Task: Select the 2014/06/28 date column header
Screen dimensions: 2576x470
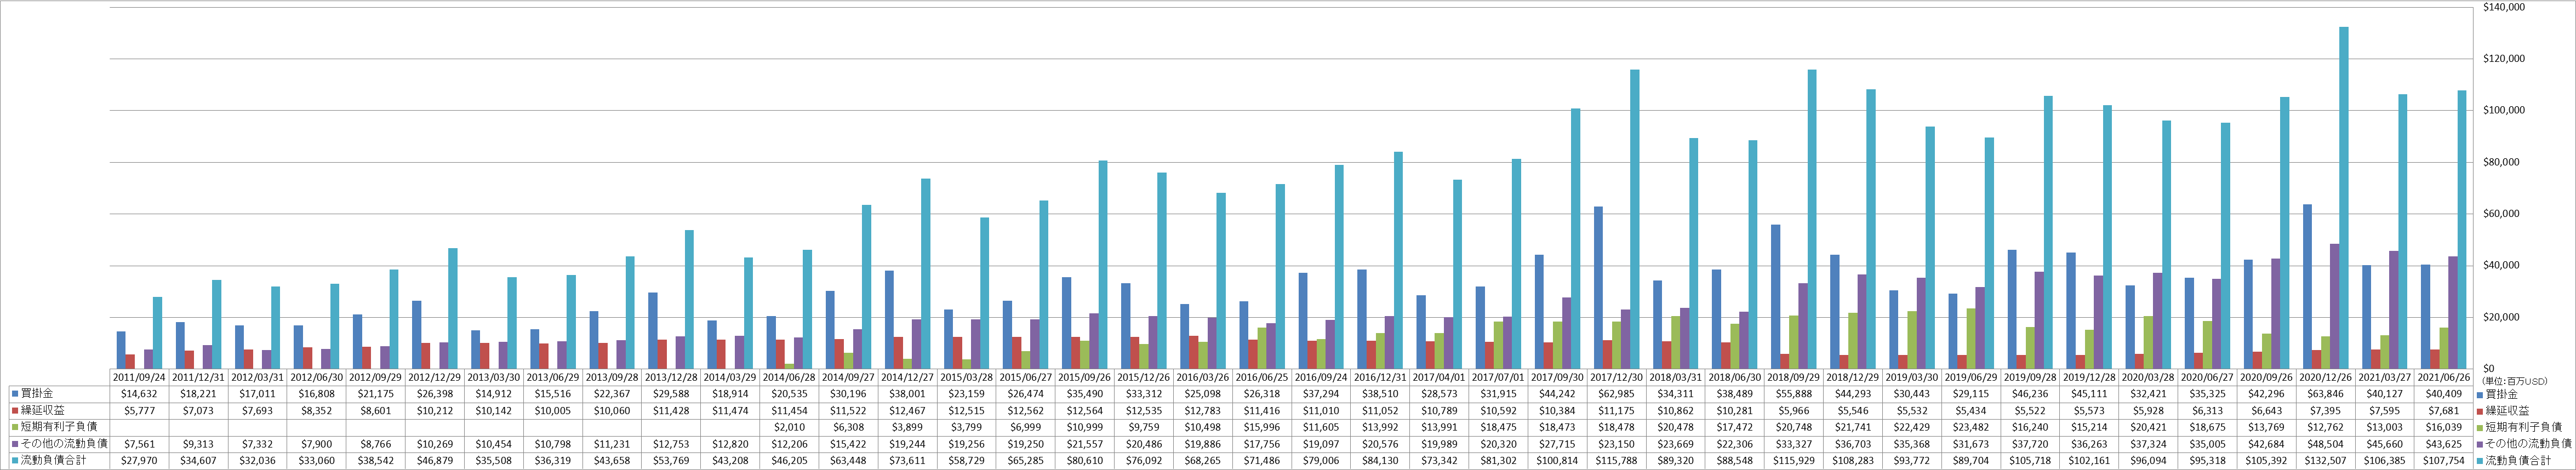Action: pyautogui.click(x=788, y=378)
